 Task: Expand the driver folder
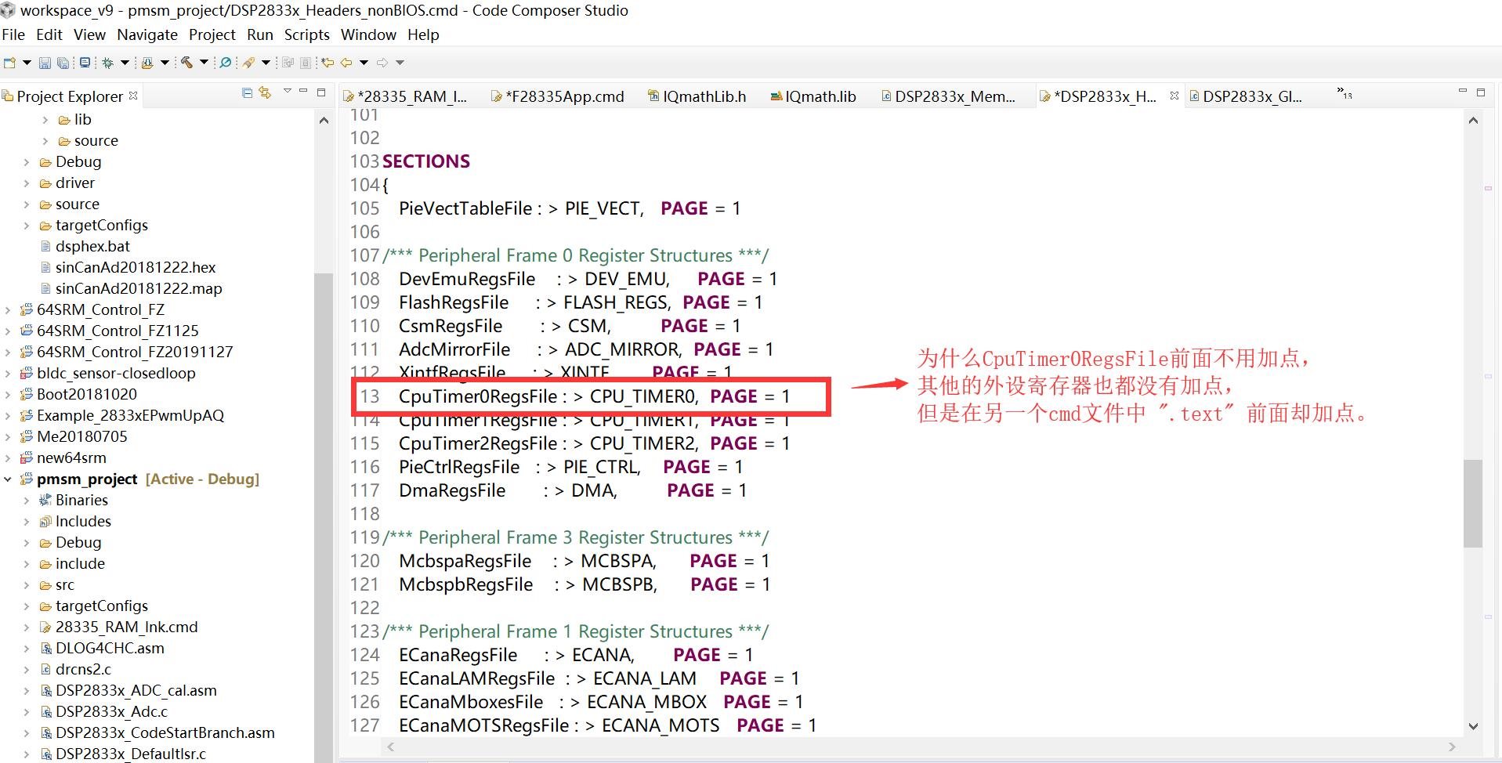tap(27, 183)
